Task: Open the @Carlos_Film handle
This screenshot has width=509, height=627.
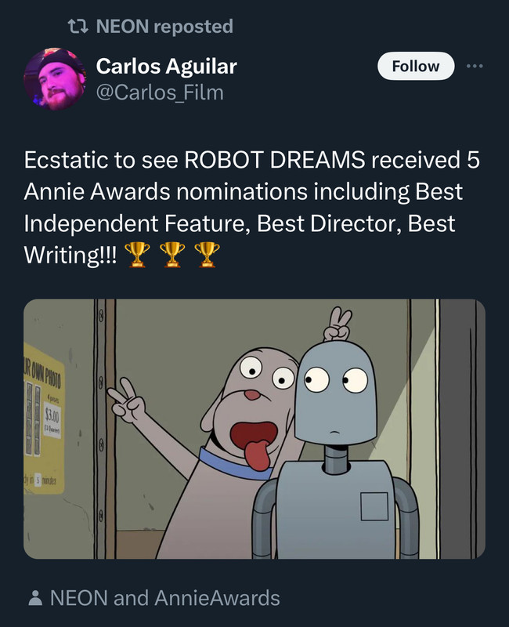Action: 160,92
